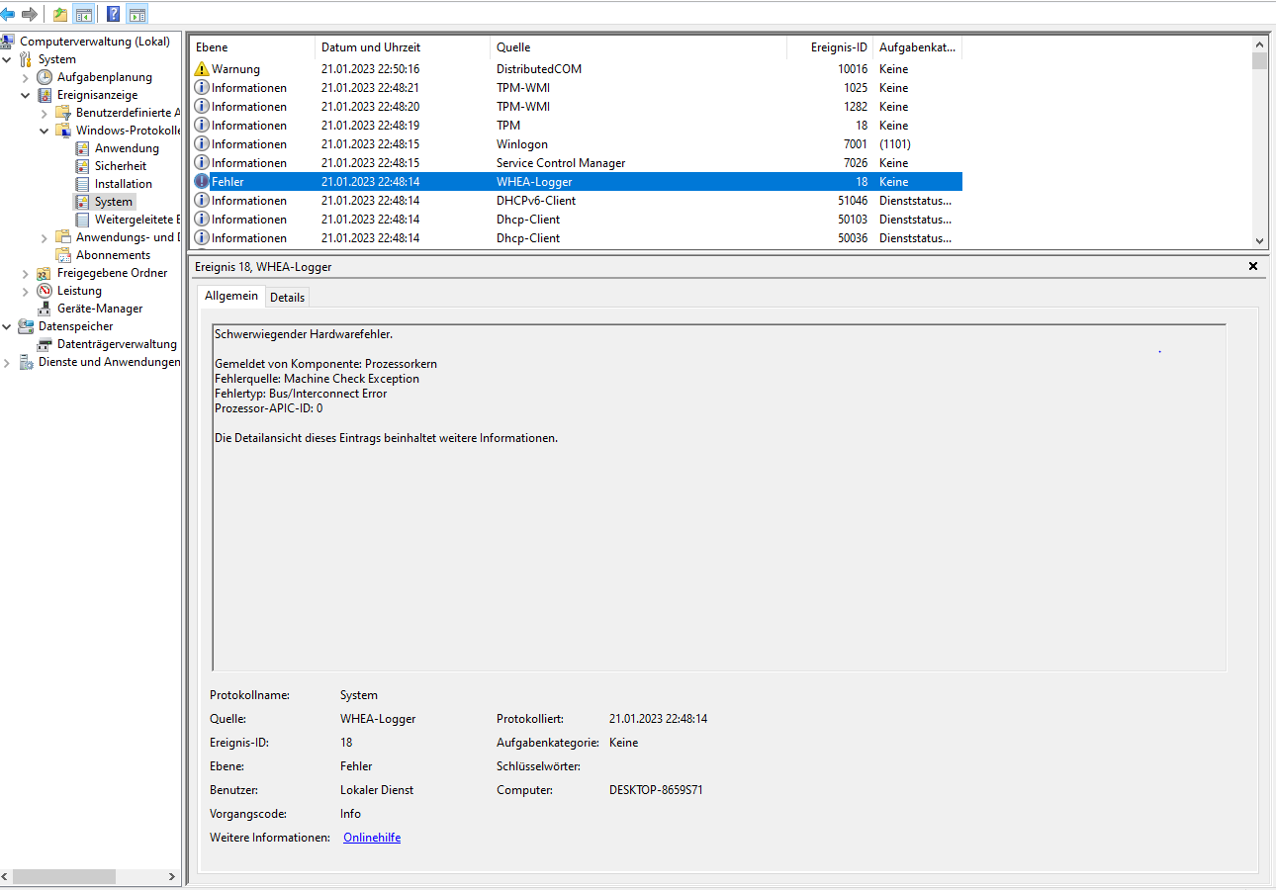The height and width of the screenshot is (890, 1276).
Task: Click the Fehlertyp: Bus/Interconnect Error line
Action: tap(301, 394)
